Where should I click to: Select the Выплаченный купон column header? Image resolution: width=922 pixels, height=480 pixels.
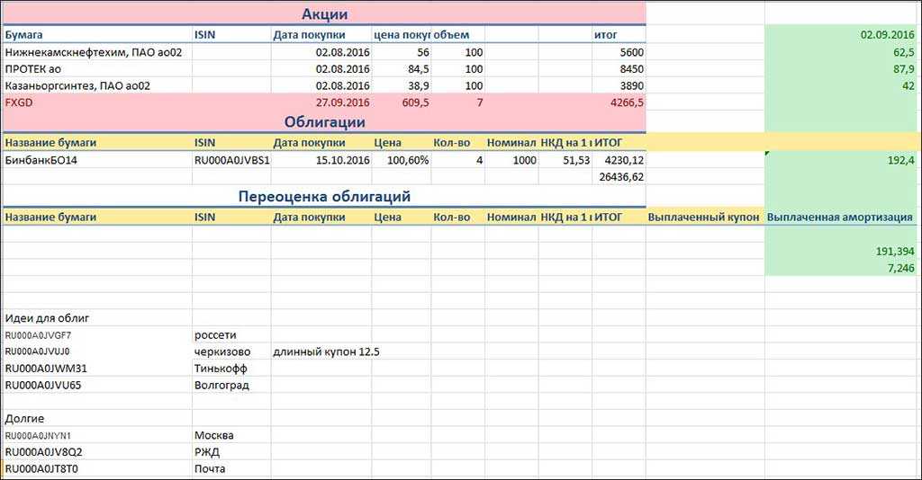[x=704, y=217]
